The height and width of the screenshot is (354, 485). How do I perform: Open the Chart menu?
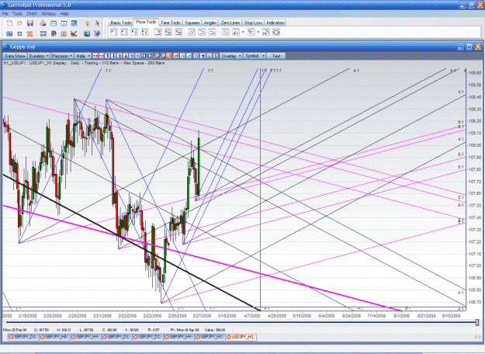point(32,14)
